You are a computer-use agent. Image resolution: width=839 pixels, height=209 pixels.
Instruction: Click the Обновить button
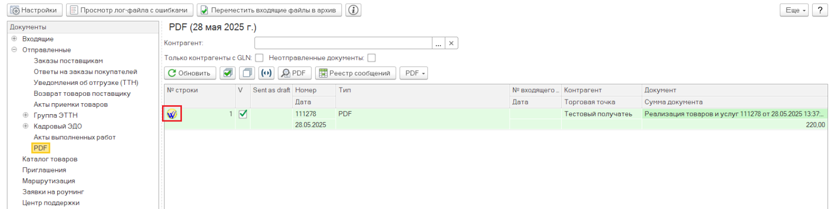point(190,73)
